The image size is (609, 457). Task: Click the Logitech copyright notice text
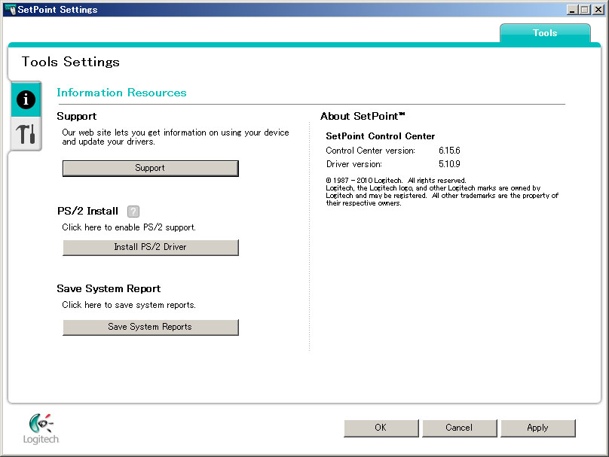442,192
